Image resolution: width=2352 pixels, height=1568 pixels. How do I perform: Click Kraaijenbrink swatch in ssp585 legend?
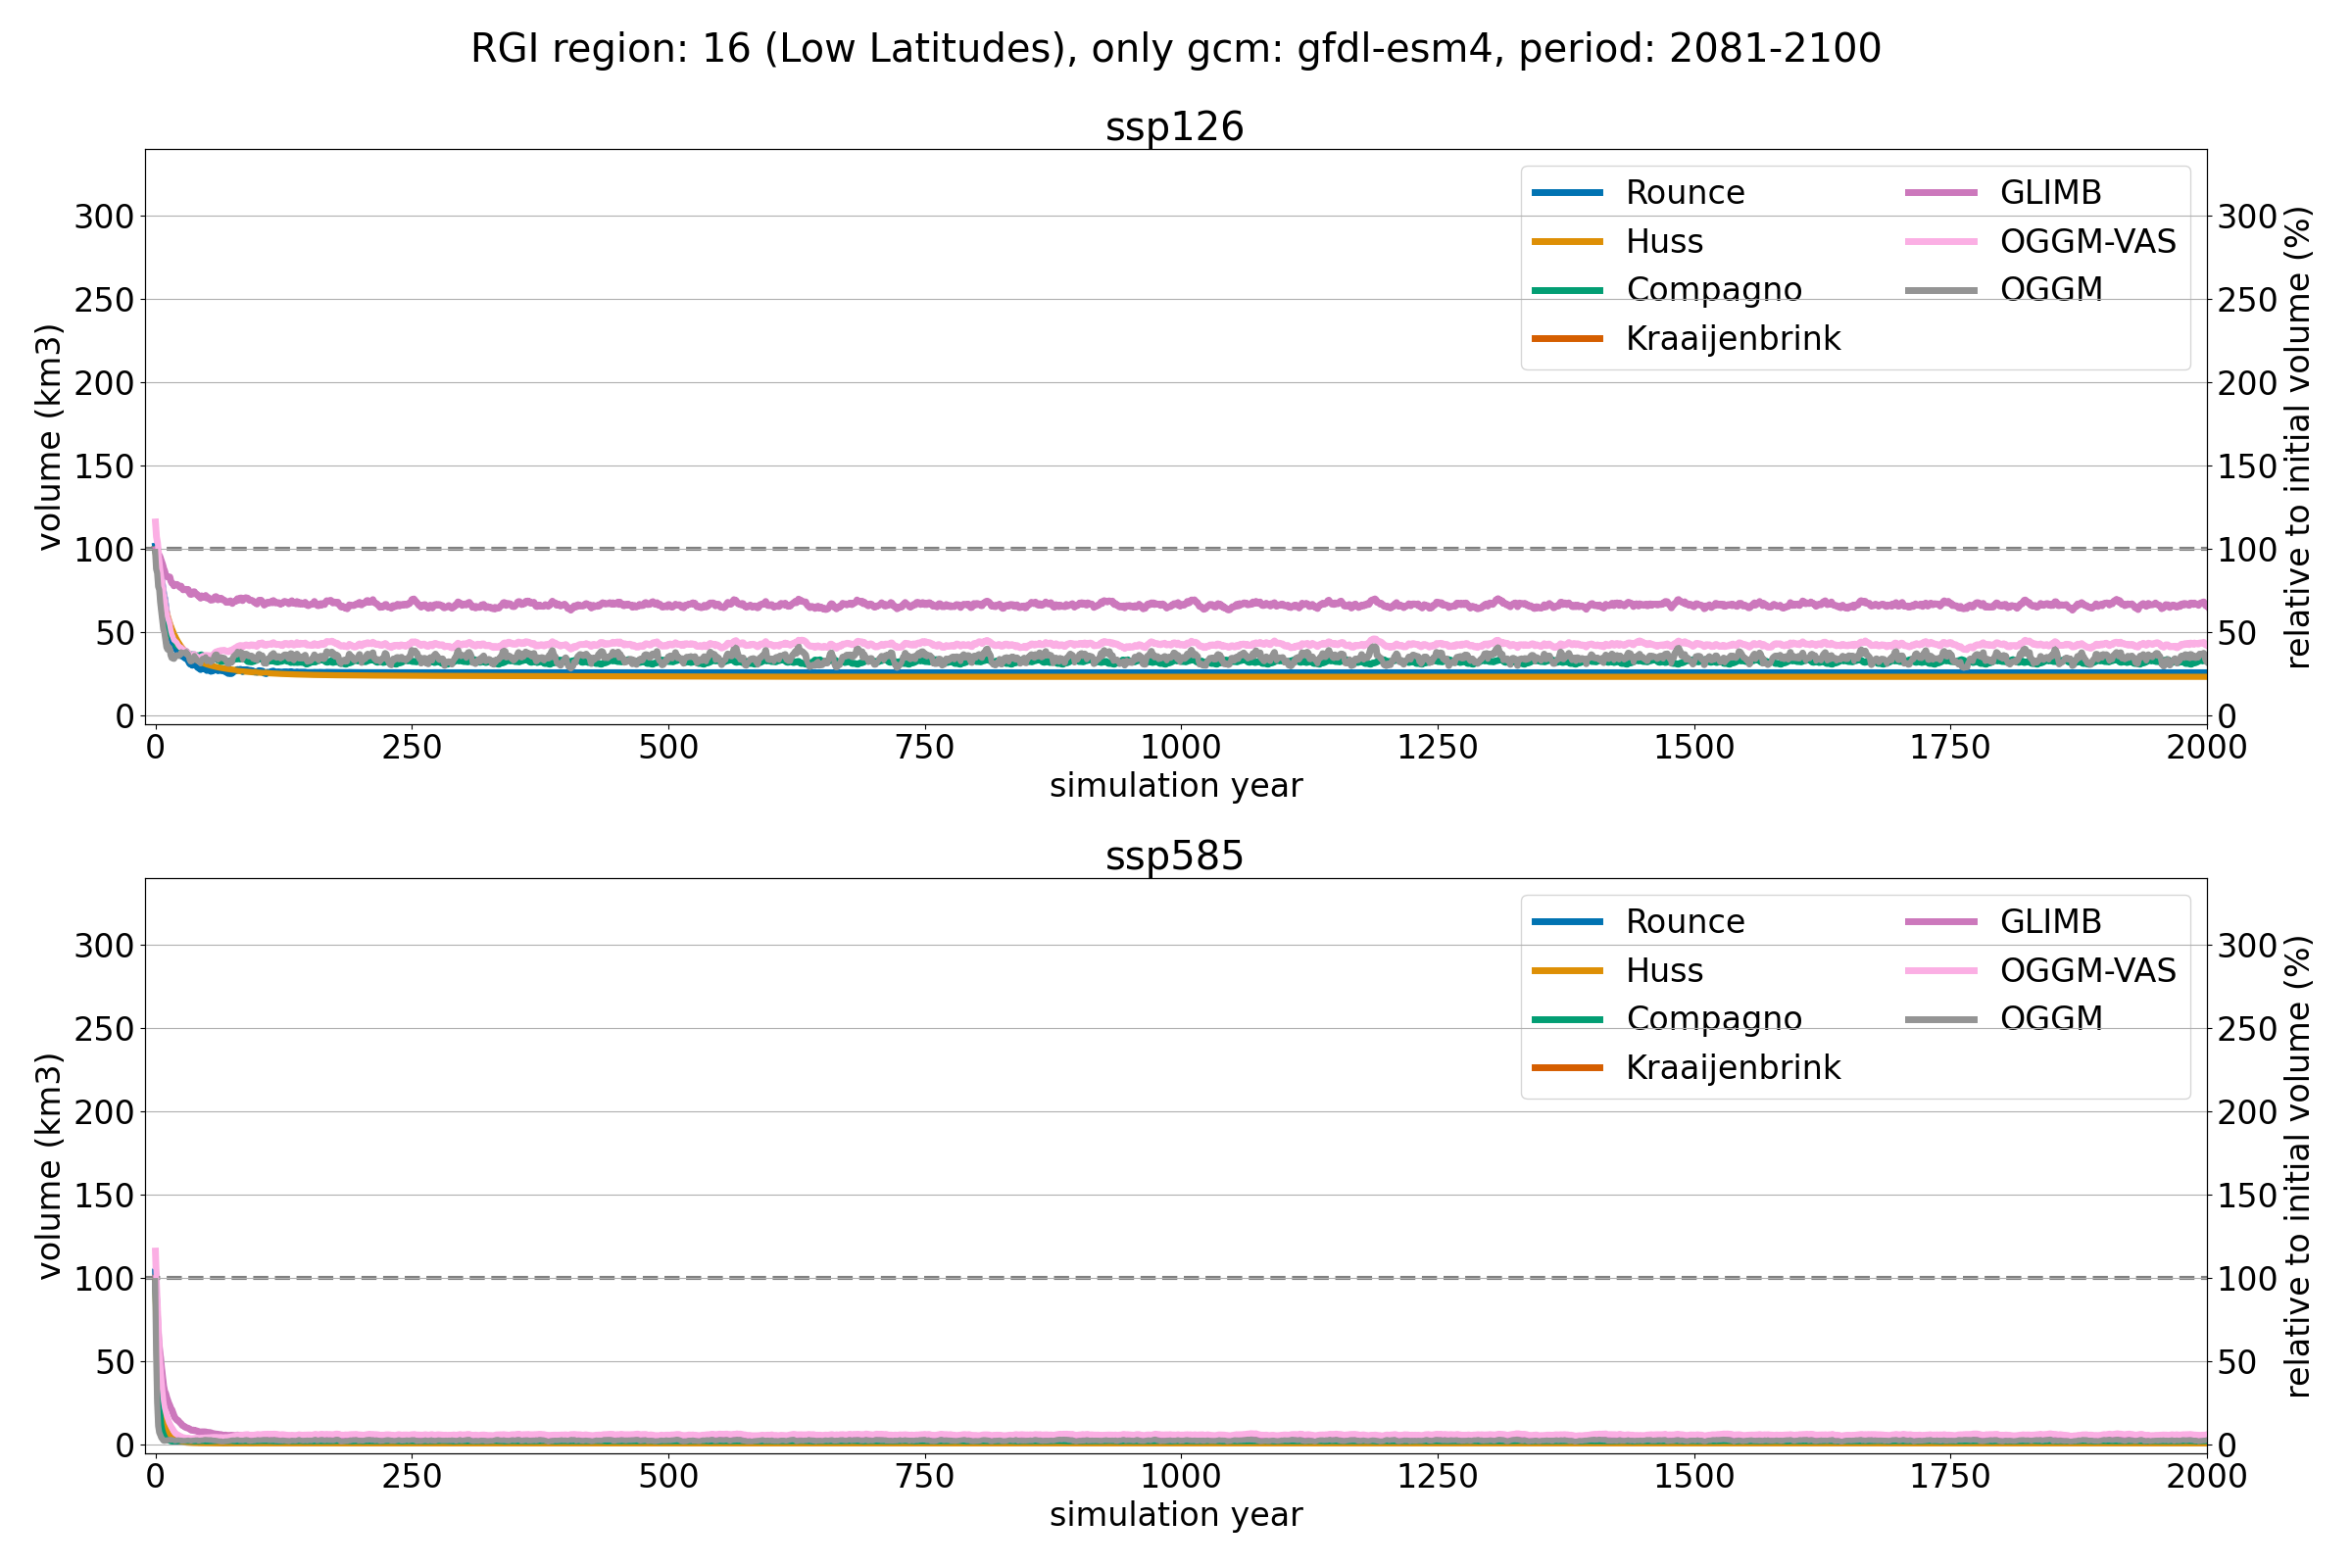tap(1567, 1068)
